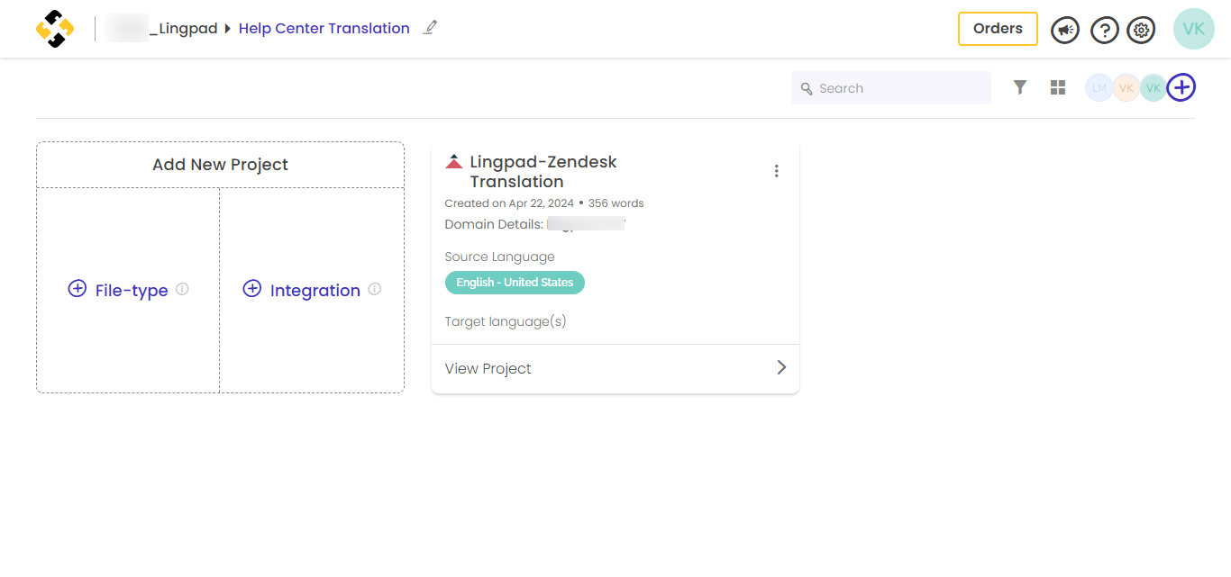Image resolution: width=1231 pixels, height=577 pixels.
Task: Add a new File-type project
Action: pos(119,290)
